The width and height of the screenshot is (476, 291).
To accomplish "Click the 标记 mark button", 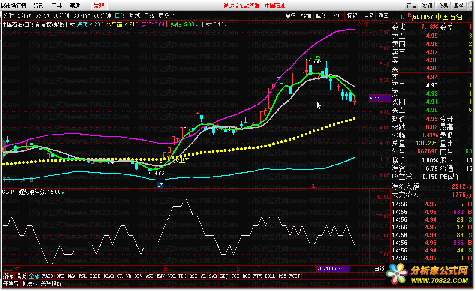I will [x=352, y=15].
